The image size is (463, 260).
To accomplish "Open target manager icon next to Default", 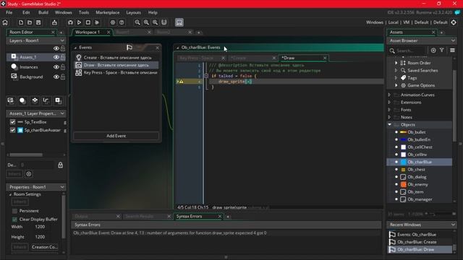I will [454, 22].
